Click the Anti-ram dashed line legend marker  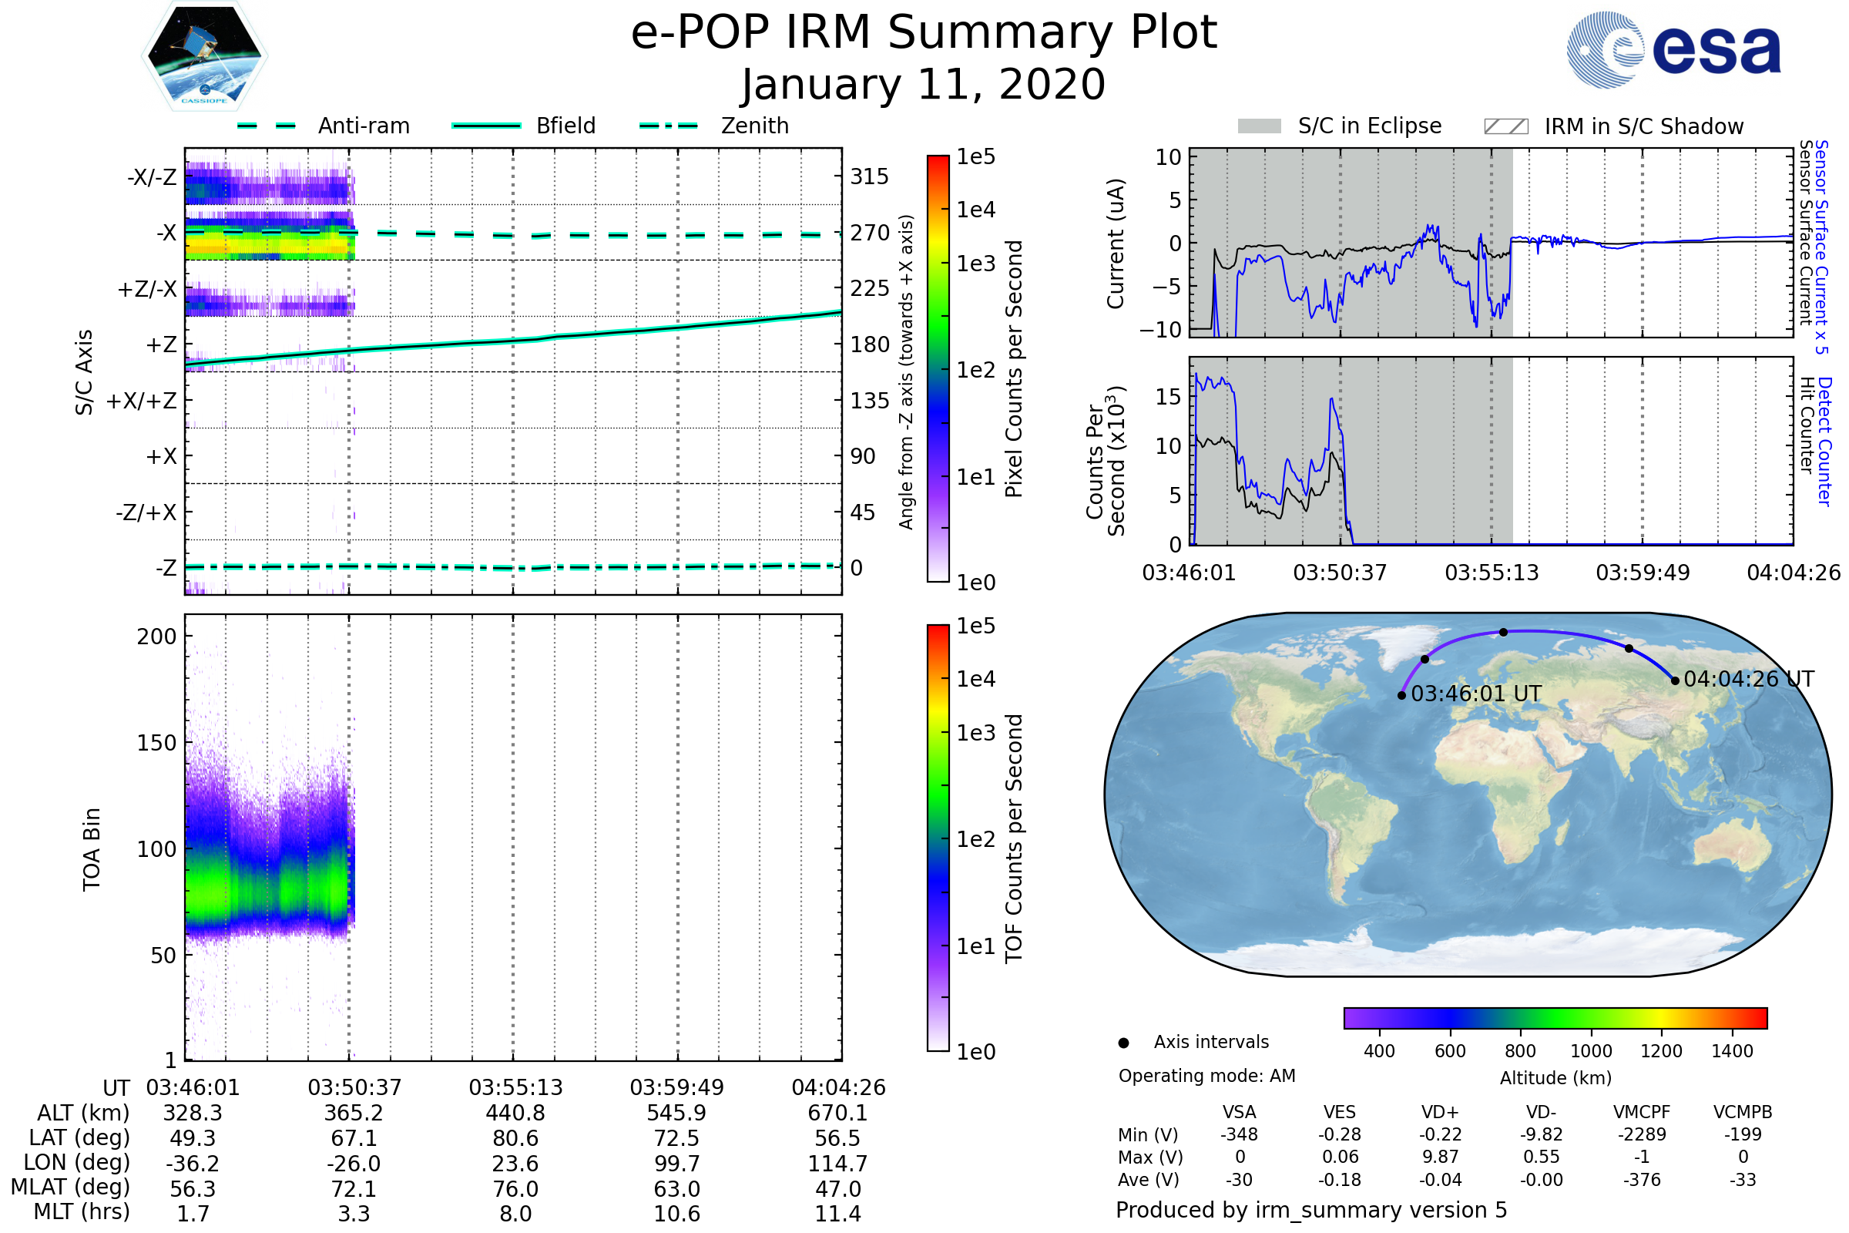[x=267, y=126]
